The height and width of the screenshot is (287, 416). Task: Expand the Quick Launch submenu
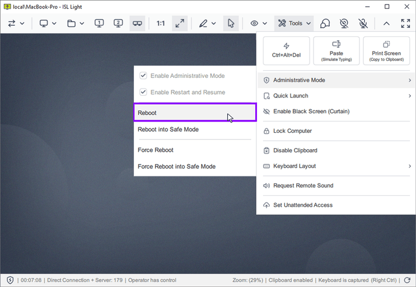pyautogui.click(x=335, y=96)
